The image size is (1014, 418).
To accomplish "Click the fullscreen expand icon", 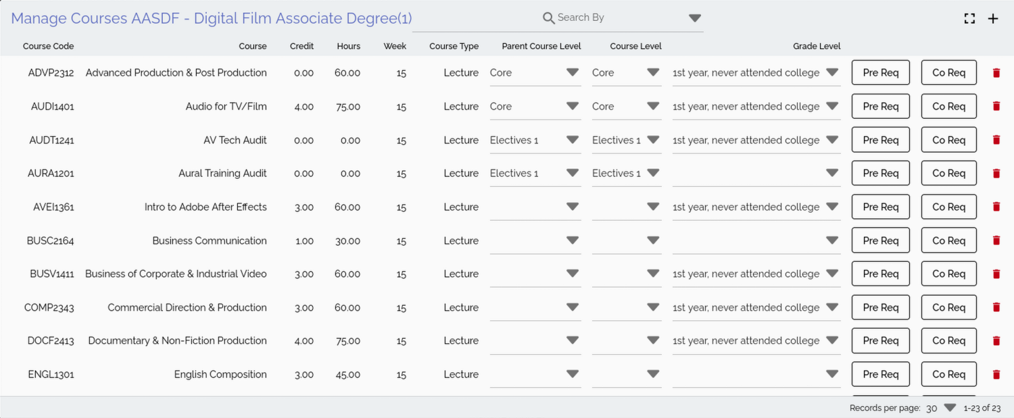I will (x=969, y=19).
